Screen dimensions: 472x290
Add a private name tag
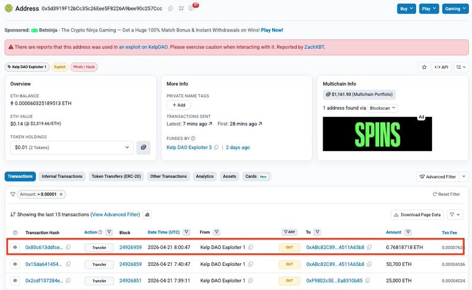point(179,105)
